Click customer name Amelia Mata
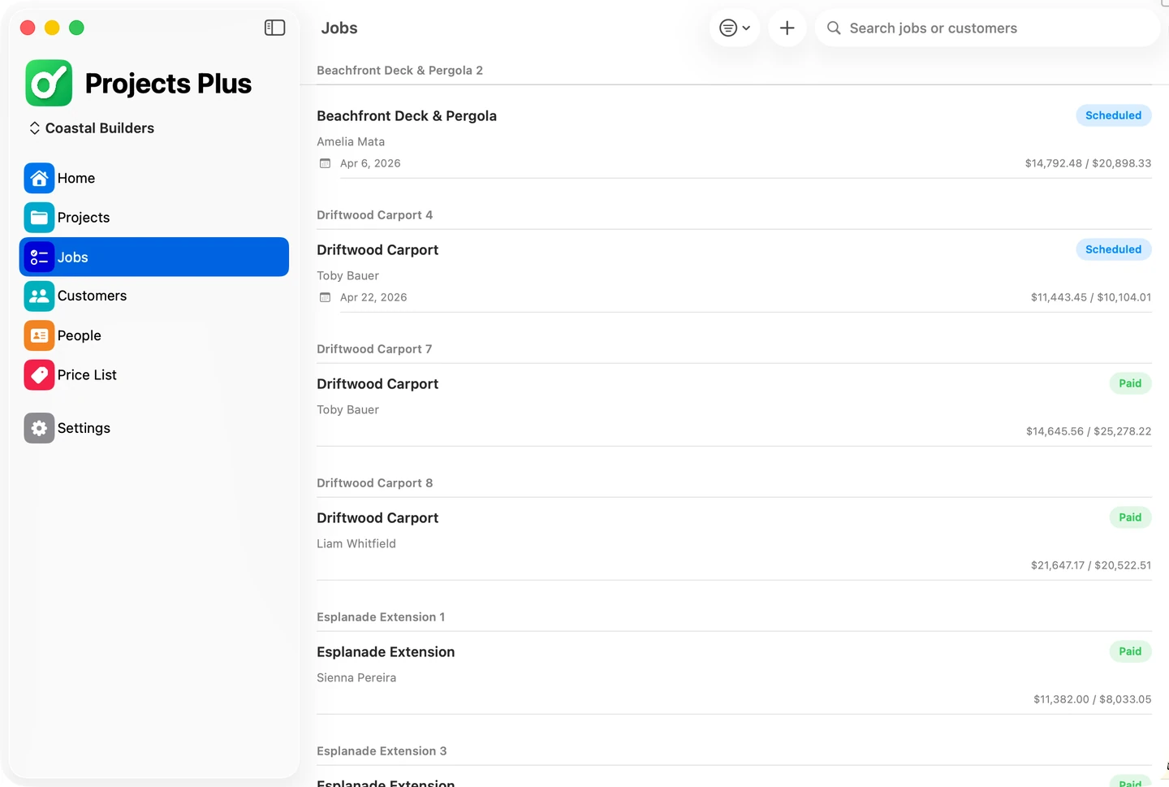Screen dimensions: 1169x787 351,141
